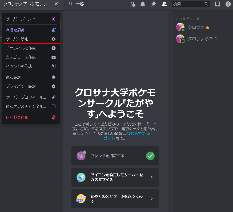Open notification bell in channel header

(143, 4)
